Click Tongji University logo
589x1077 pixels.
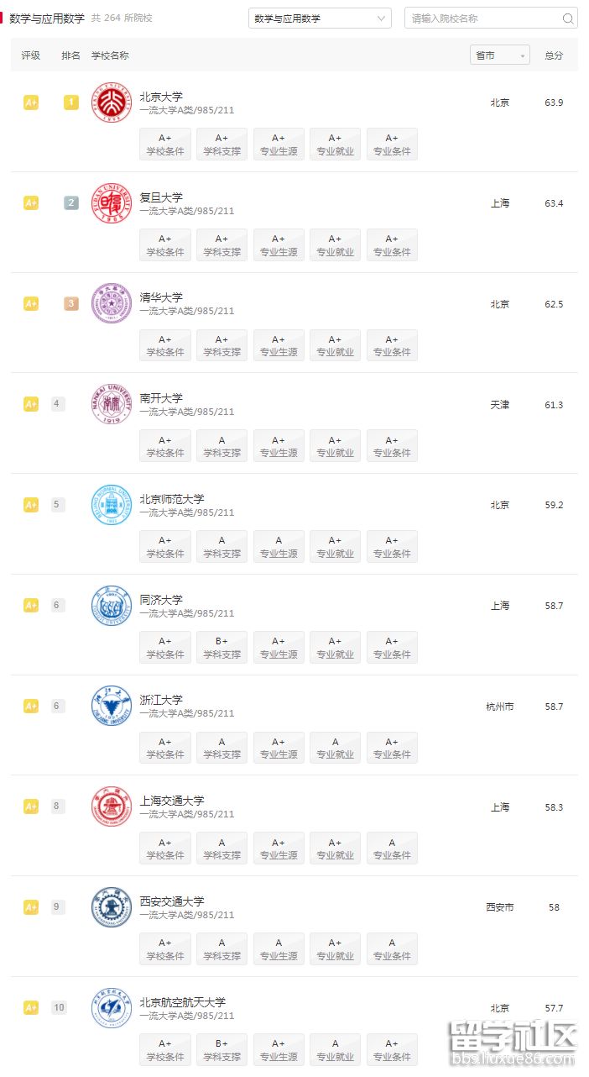[x=112, y=606]
